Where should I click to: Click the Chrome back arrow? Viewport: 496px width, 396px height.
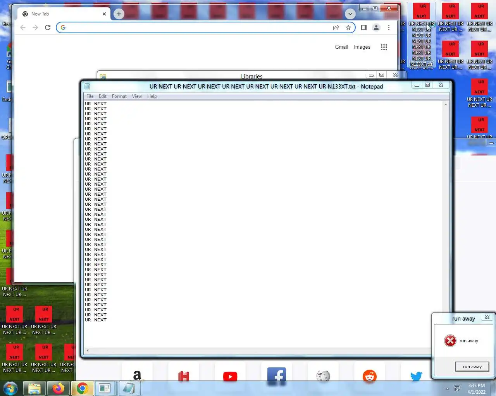pos(23,27)
